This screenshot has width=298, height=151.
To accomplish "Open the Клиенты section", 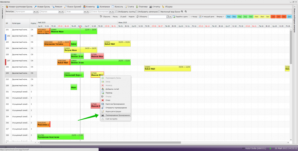I will click(90, 7).
